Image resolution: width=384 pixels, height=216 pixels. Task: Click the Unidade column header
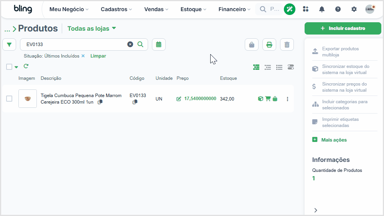[164, 78]
